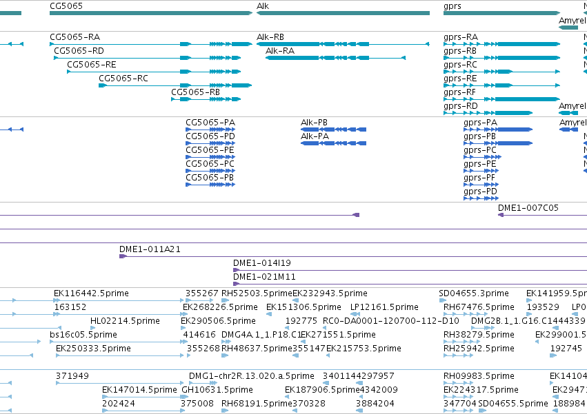Click feature label 188984
The image size is (587, 414).
[x=569, y=404]
